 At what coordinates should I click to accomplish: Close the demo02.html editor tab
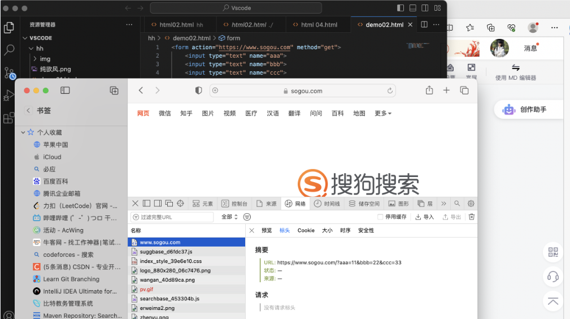coord(410,25)
